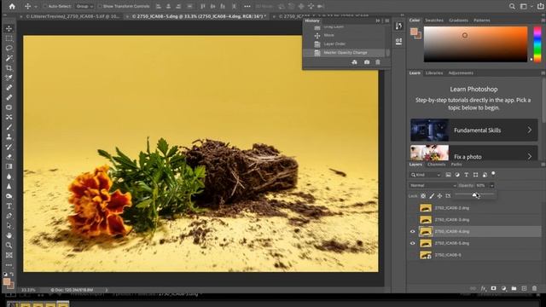Switch to the Patterns tab
This screenshot has width=546, height=307.
point(481,20)
